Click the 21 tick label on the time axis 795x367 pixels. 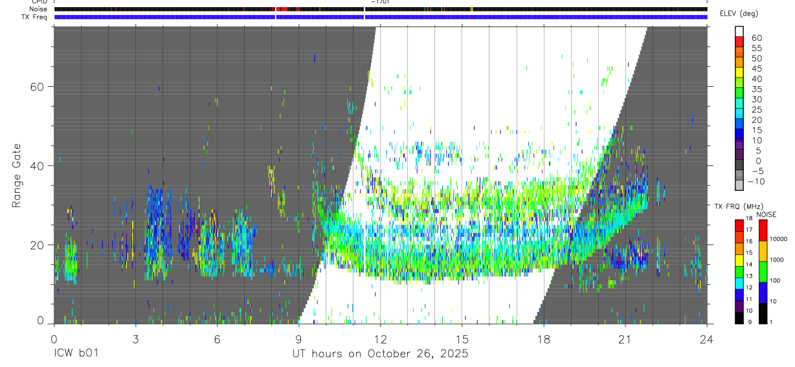625,339
